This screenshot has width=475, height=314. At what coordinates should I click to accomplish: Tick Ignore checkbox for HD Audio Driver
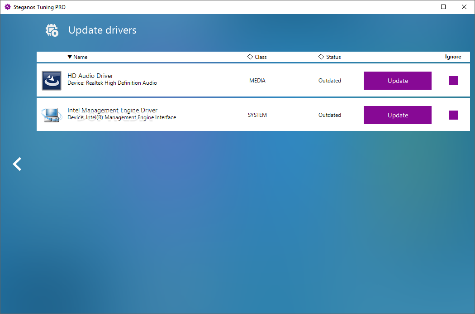pos(453,81)
